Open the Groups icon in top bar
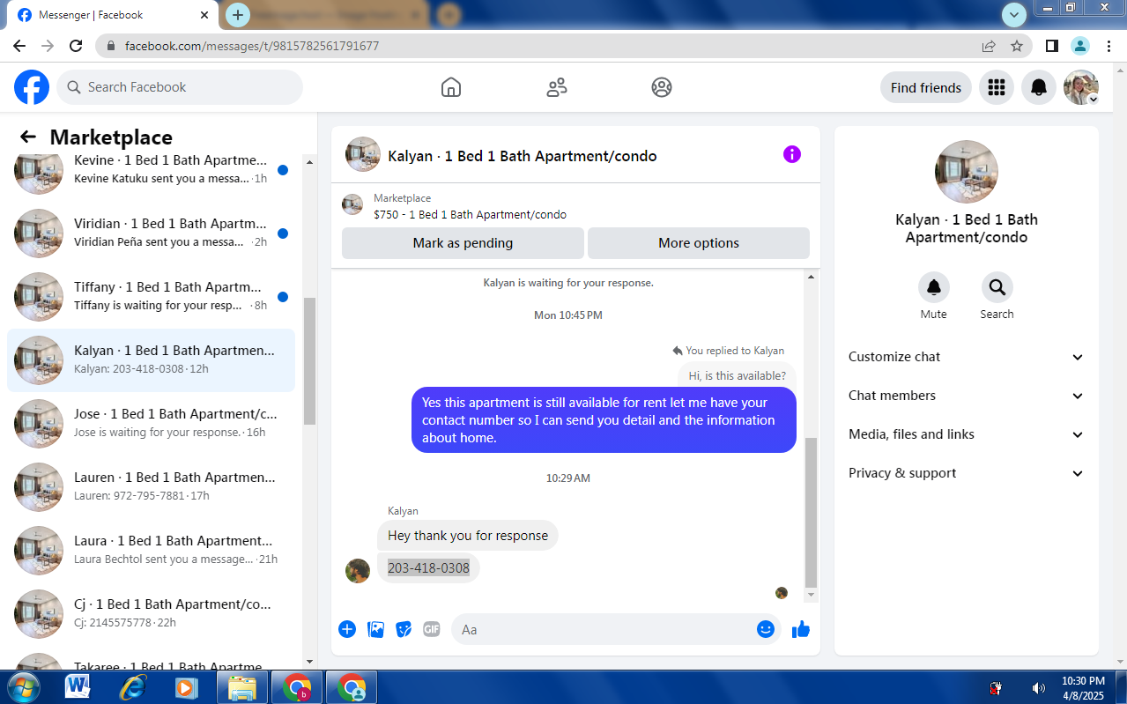Image resolution: width=1127 pixels, height=704 pixels. (x=662, y=87)
